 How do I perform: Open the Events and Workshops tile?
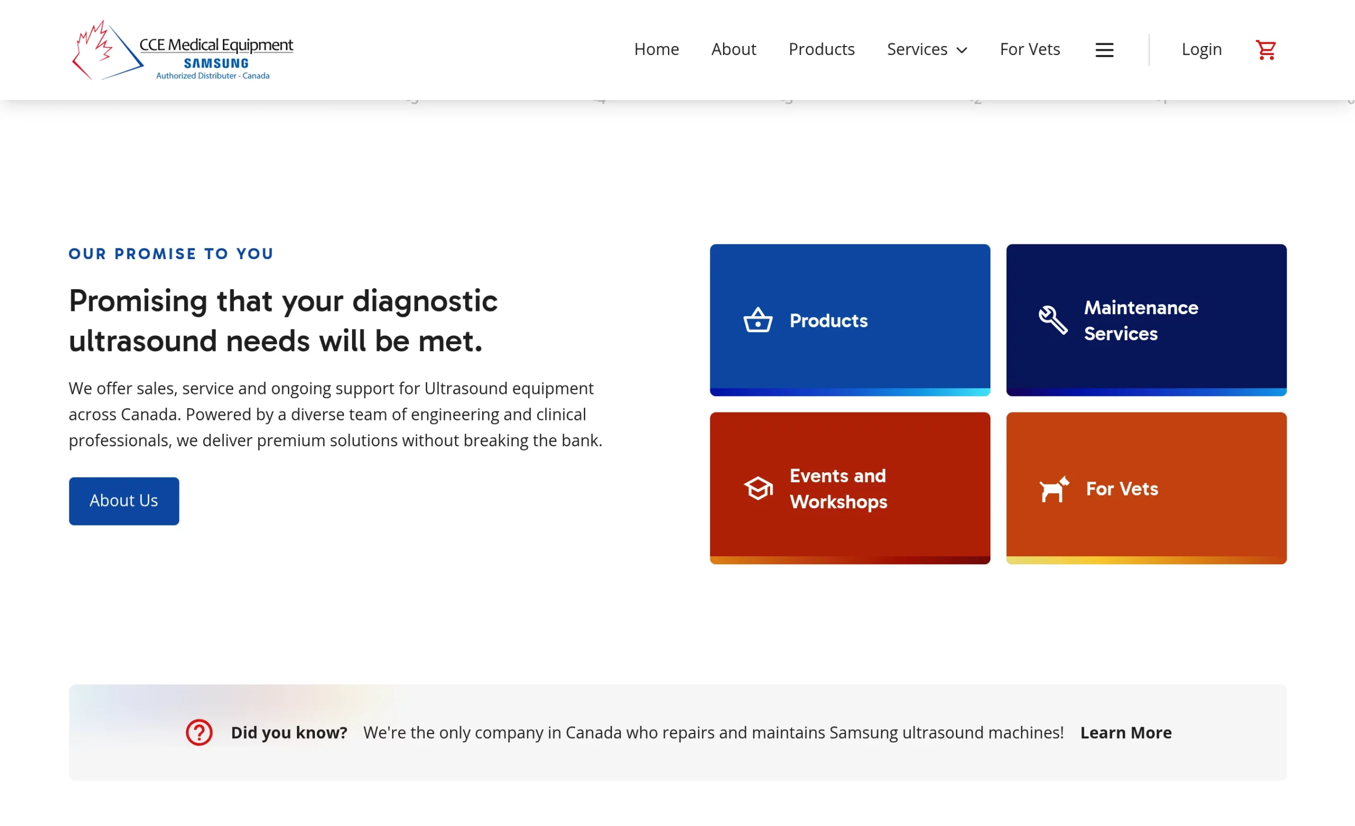coord(850,488)
